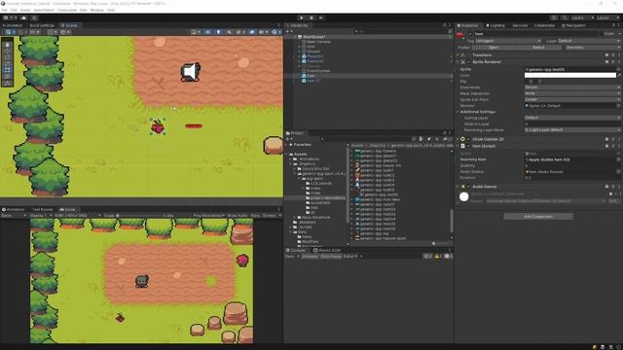Switch to the Lighting tab

point(495,25)
